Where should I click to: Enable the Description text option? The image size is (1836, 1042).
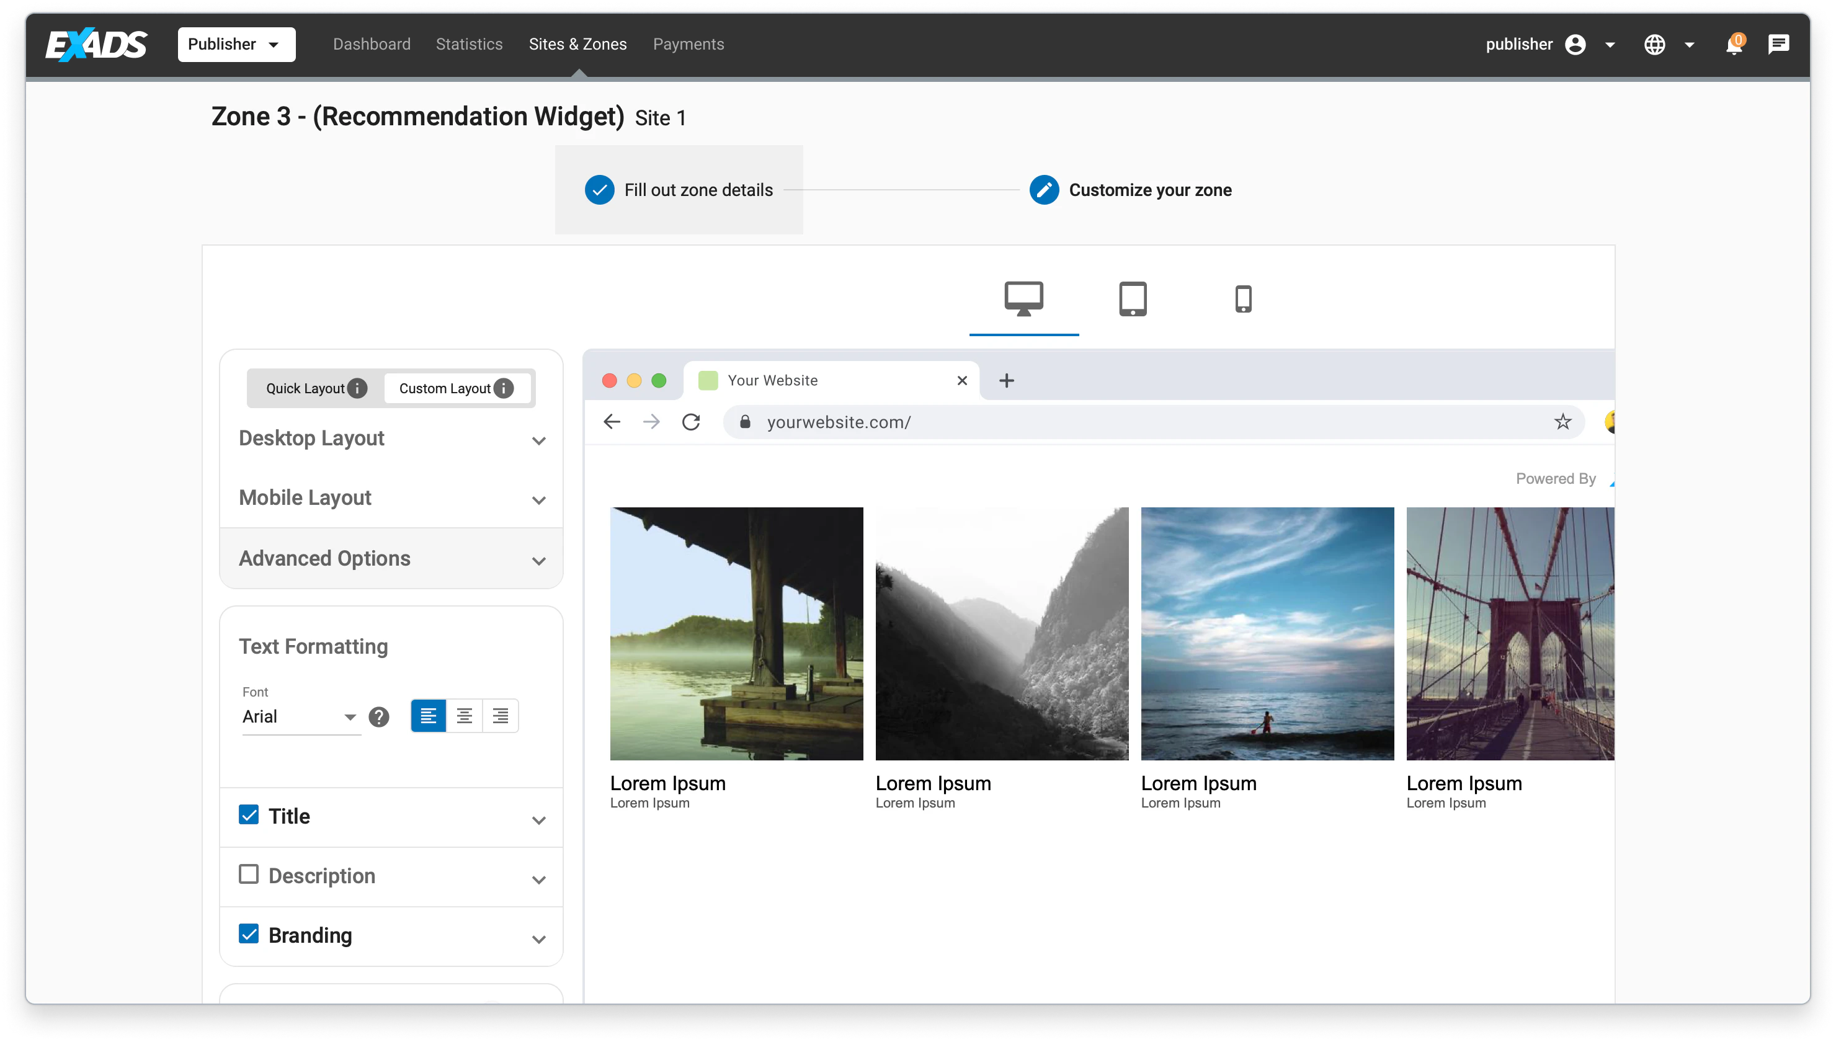coord(248,873)
